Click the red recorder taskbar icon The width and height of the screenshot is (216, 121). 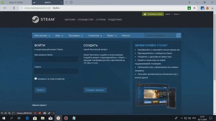point(66,118)
